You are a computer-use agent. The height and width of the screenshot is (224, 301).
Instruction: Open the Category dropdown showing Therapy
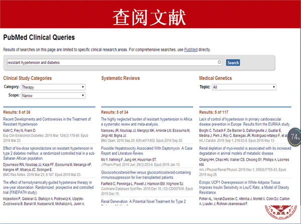[53, 87]
